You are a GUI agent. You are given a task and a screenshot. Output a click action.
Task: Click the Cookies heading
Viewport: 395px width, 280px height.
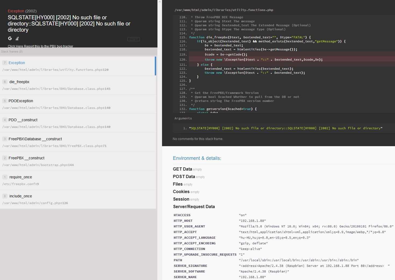181,191
